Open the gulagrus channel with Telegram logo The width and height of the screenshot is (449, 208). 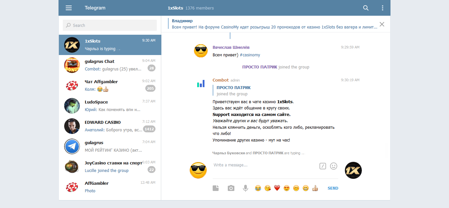tap(110, 146)
